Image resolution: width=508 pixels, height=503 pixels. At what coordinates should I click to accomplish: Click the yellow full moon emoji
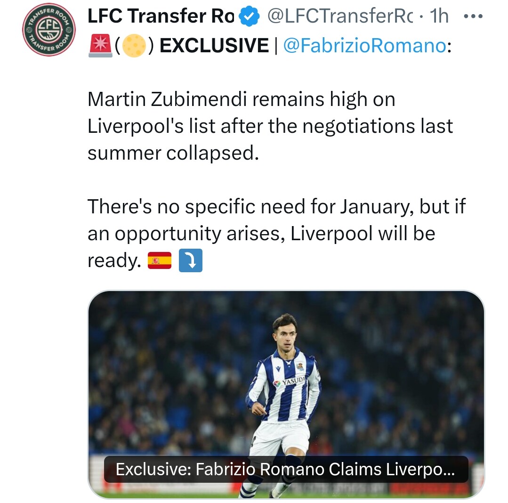point(134,46)
